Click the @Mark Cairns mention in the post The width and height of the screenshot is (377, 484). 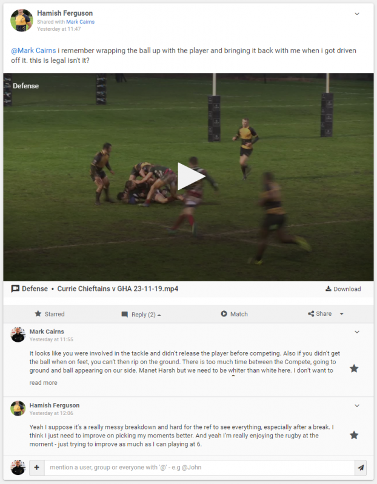(33, 50)
